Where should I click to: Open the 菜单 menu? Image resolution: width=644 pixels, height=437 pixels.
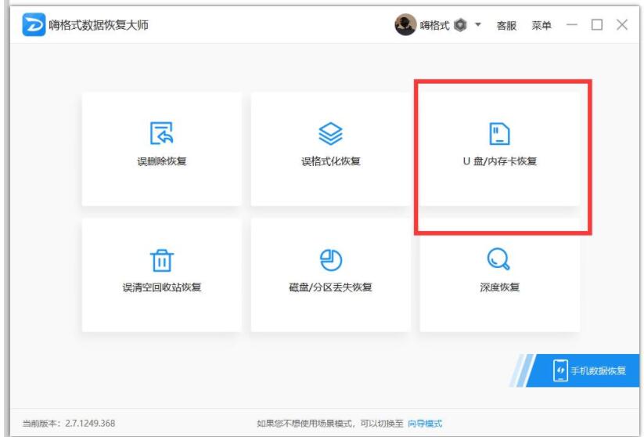(541, 26)
